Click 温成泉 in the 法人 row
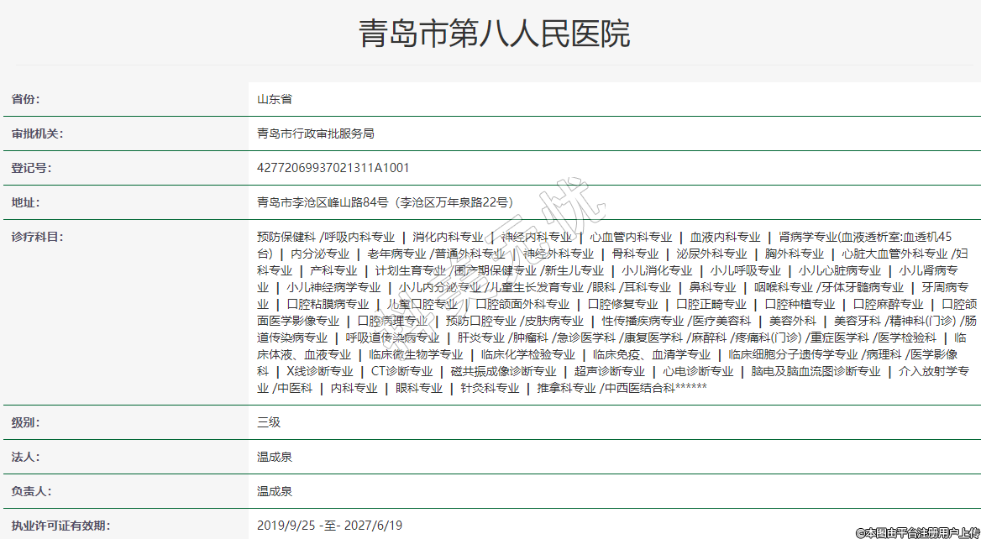The image size is (981, 539). tap(275, 457)
